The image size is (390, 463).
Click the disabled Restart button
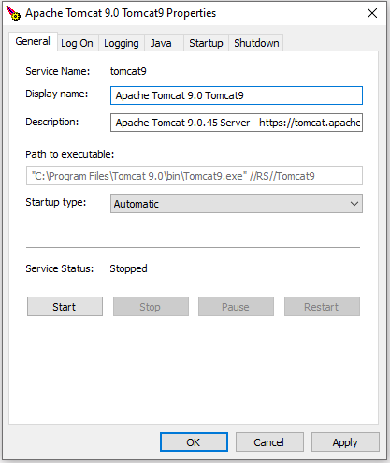pos(322,307)
